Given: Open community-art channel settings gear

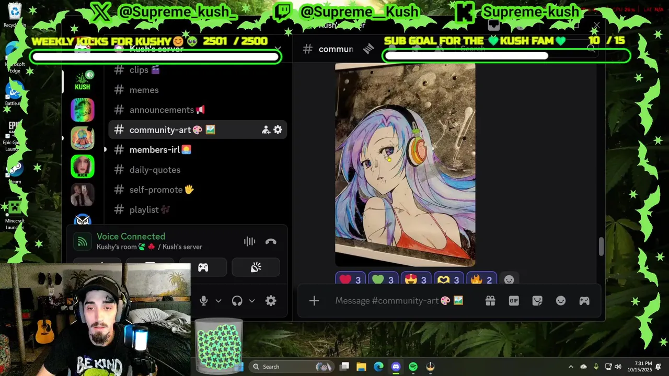Looking at the screenshot, I should 278,130.
